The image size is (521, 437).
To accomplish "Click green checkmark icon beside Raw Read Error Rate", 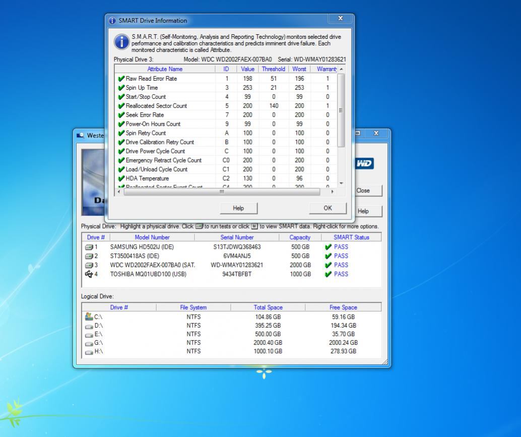I will [x=121, y=79].
